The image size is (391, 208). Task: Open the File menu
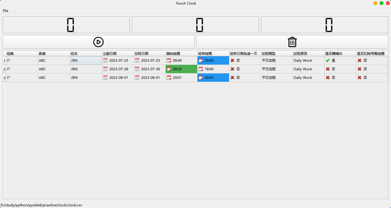pos(6,11)
